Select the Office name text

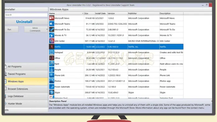tap(57, 58)
